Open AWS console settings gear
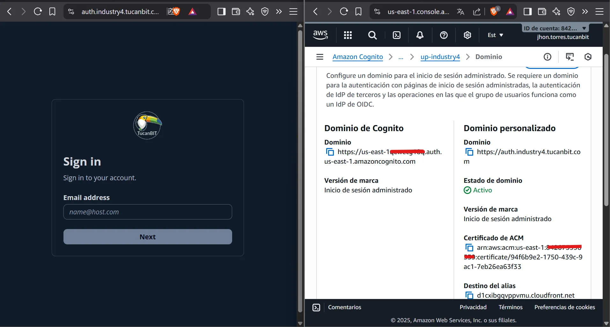 (467, 35)
